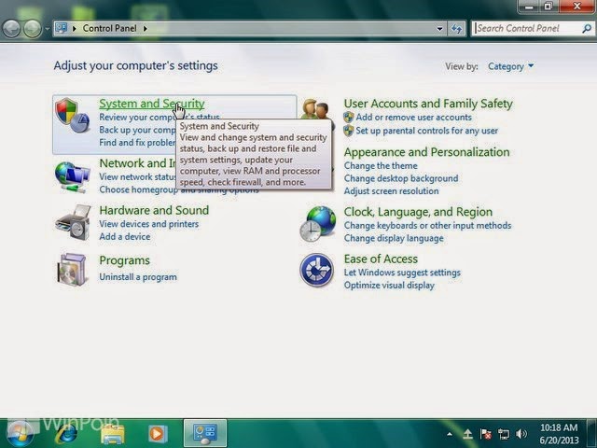Click Change the theme
The image size is (597, 448).
tap(381, 166)
